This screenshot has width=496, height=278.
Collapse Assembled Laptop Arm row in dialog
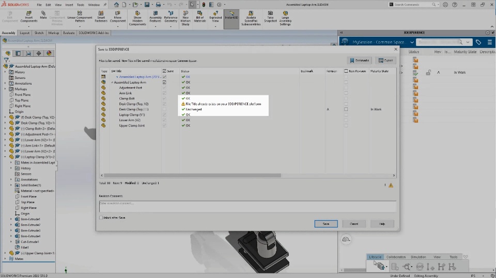(x=112, y=82)
